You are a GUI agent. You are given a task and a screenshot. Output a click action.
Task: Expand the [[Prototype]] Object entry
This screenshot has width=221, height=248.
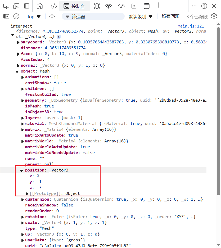[27, 194]
